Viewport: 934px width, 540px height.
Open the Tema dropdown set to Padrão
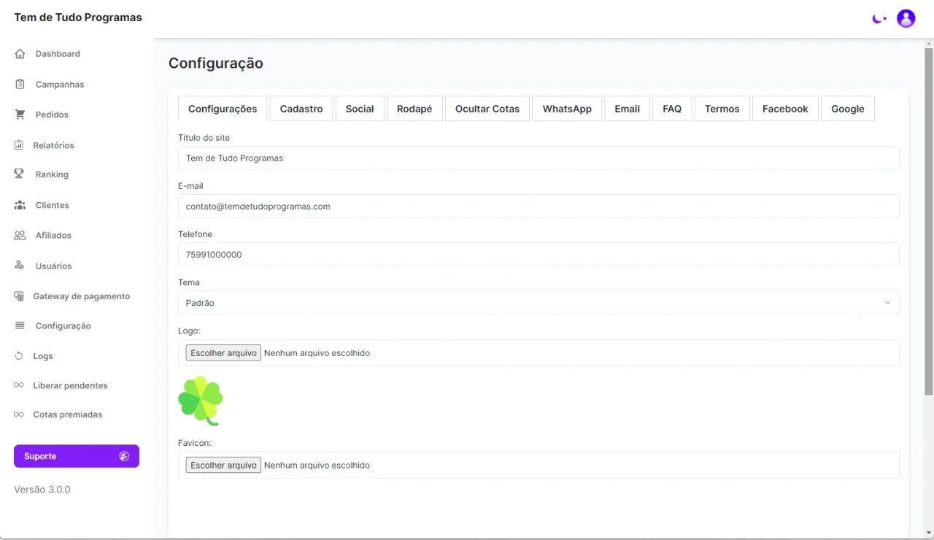click(539, 303)
